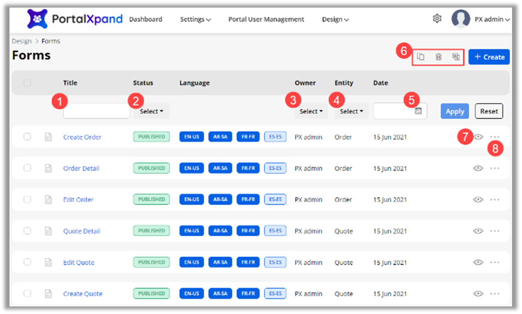Focus the Title filter text field

tap(96, 111)
